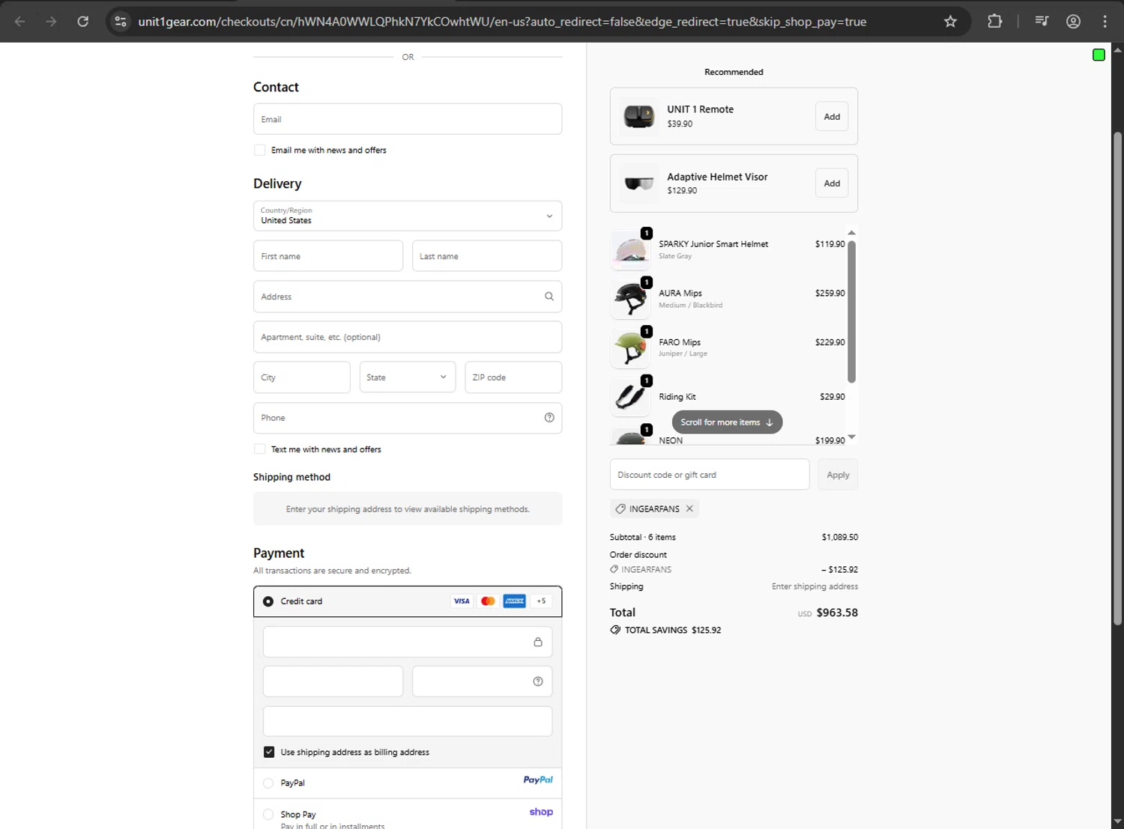The width and height of the screenshot is (1124, 829).
Task: Go back to previous page
Action: (x=20, y=21)
